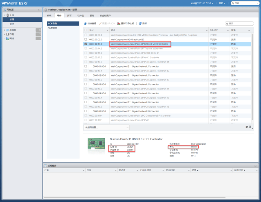Open Virtual Machines icon in navigator
This screenshot has width=261, height=202.
[7, 30]
